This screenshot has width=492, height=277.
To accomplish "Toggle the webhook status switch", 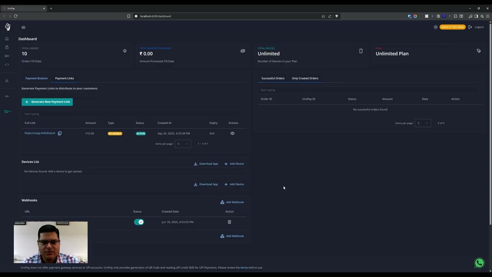I will pos(139,222).
